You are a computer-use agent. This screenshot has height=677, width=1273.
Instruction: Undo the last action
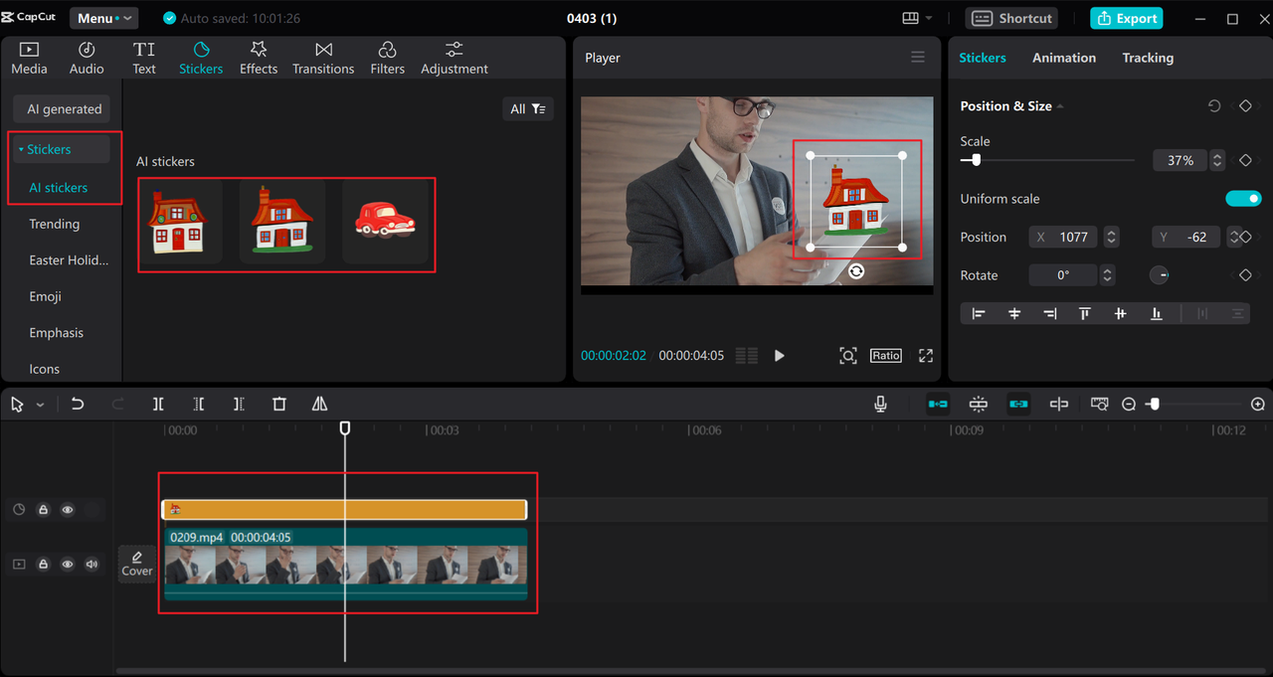pyautogui.click(x=78, y=404)
